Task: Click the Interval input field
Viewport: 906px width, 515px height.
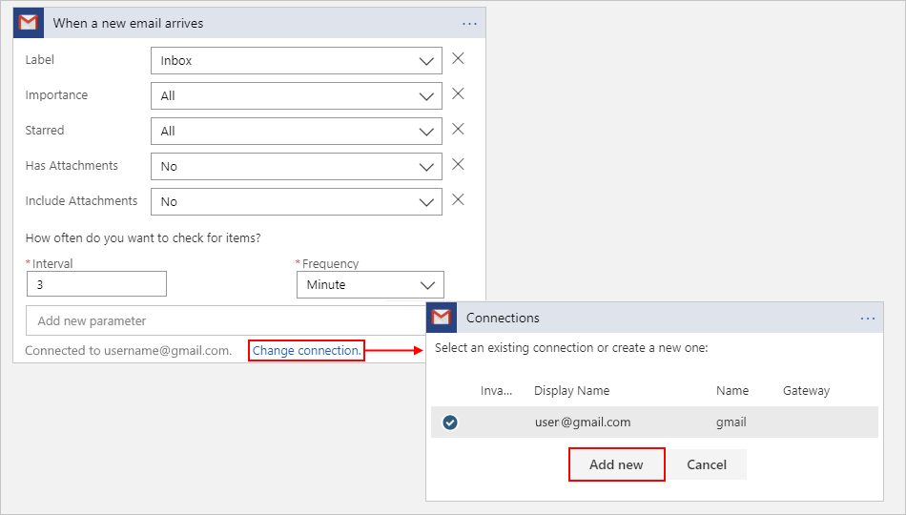Action: point(96,284)
